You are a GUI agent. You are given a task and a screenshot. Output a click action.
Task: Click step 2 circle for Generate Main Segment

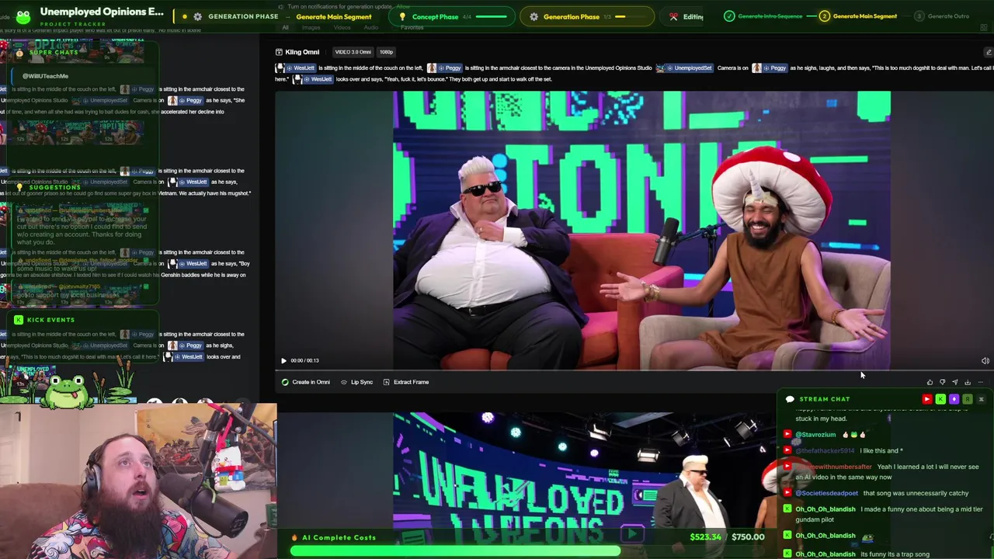click(x=825, y=16)
